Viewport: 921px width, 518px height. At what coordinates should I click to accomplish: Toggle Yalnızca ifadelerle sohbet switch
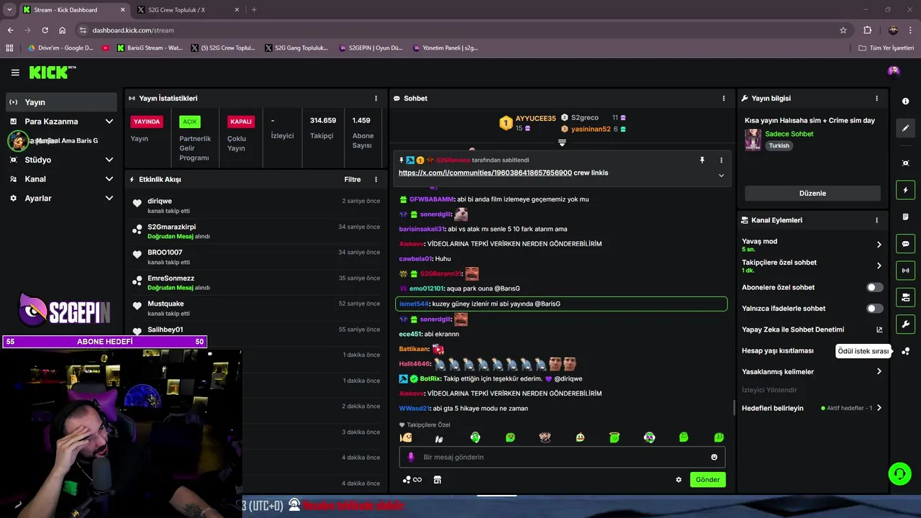coord(874,309)
